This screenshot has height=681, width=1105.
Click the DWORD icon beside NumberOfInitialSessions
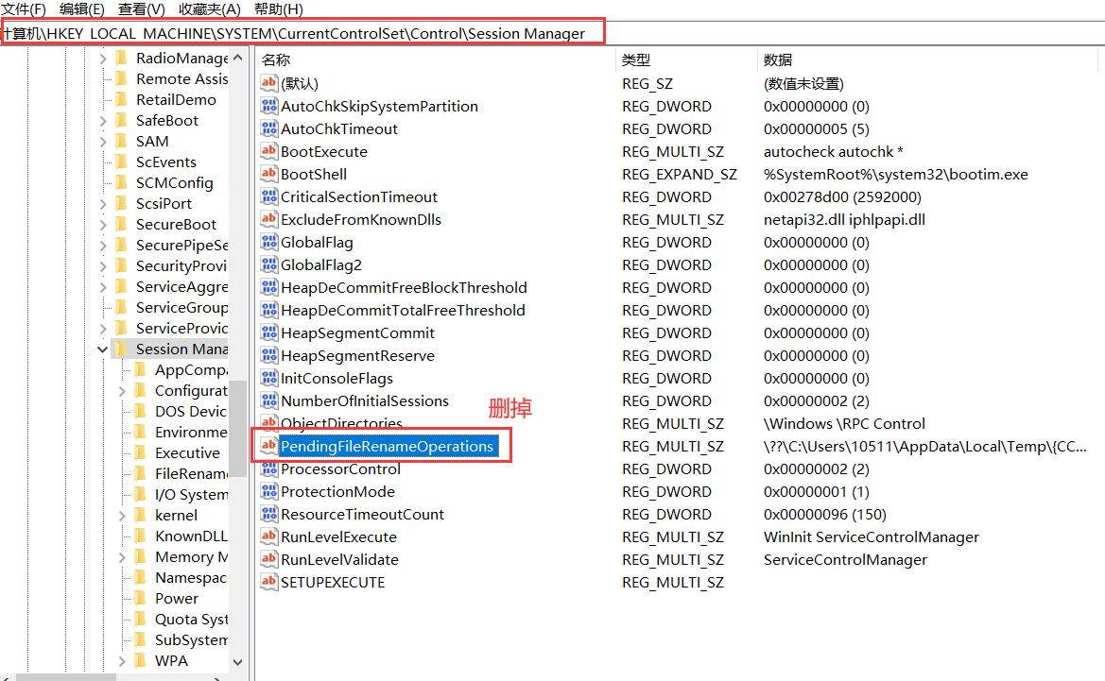pos(268,400)
